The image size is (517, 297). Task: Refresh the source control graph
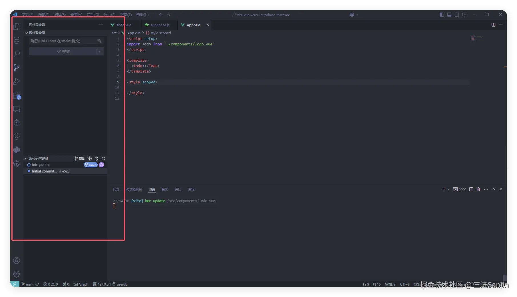coord(103,158)
